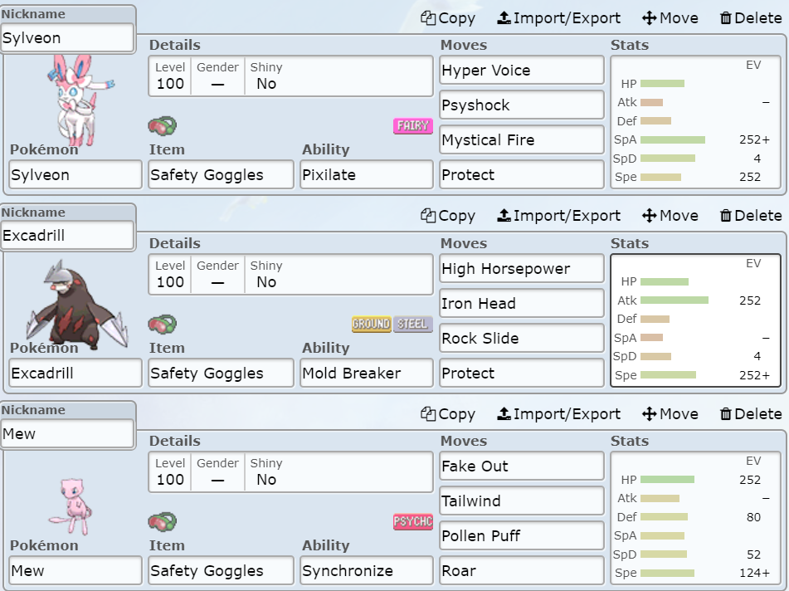The image size is (789, 591).
Task: Click the Pokémon species field containing Sylveon
Action: (x=75, y=174)
